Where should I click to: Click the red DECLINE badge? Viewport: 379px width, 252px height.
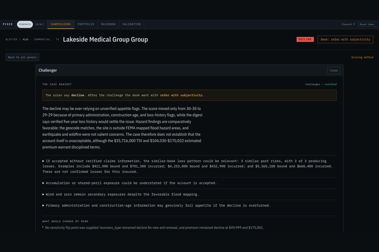[x=305, y=39]
